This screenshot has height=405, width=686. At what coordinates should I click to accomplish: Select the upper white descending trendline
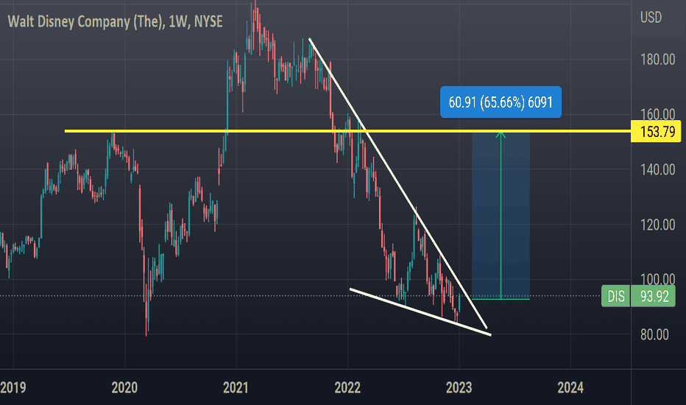tap(398, 183)
